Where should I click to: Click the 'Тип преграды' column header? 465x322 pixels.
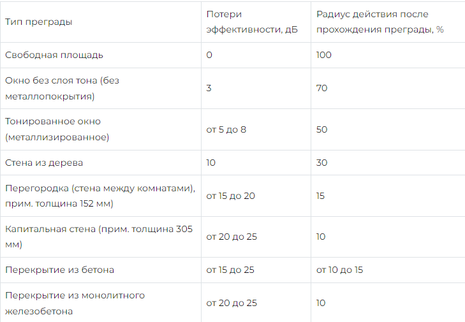click(38, 22)
